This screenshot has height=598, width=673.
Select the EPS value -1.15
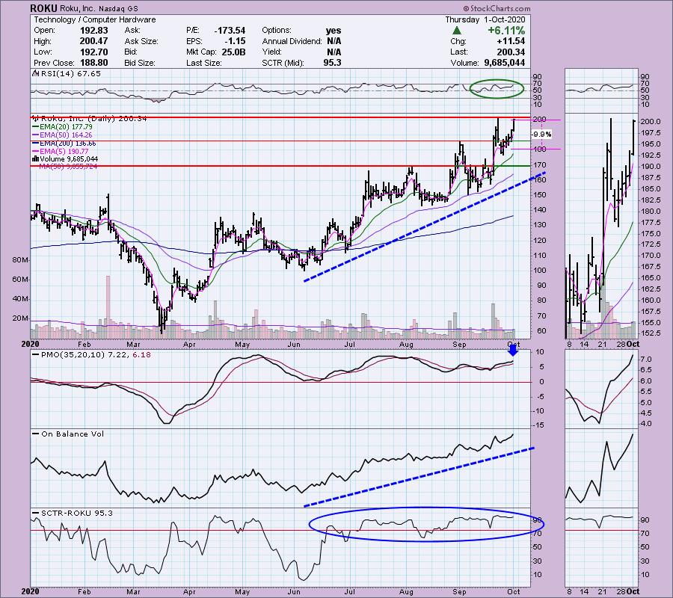pos(235,41)
